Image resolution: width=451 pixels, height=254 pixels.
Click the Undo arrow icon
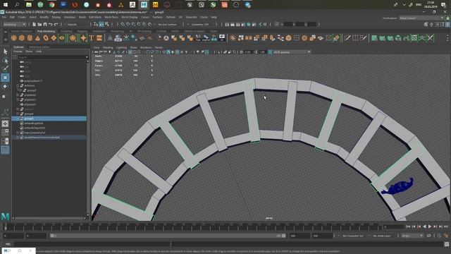(x=51, y=25)
